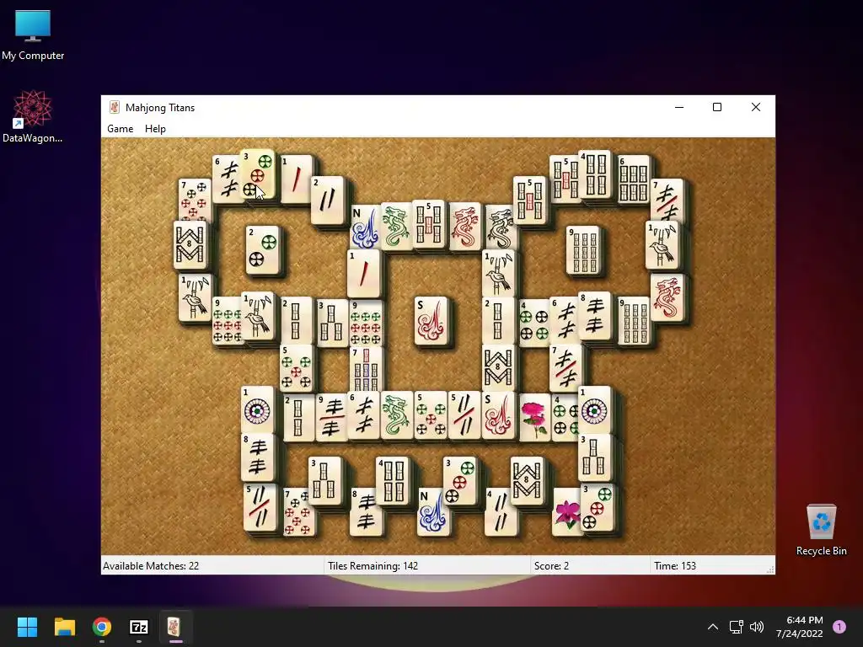Click the 9 circles tile above the 7 bamboo
This screenshot has width=863, height=647.
366,323
